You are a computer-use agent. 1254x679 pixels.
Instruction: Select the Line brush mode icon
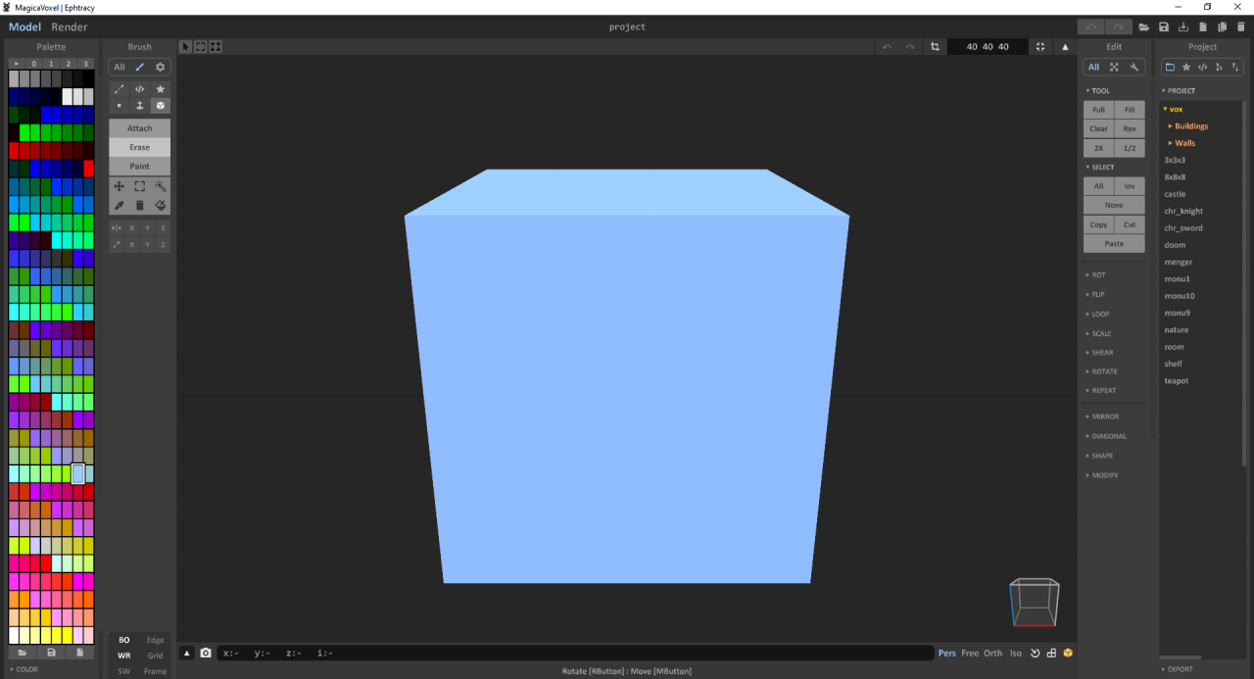(x=120, y=89)
